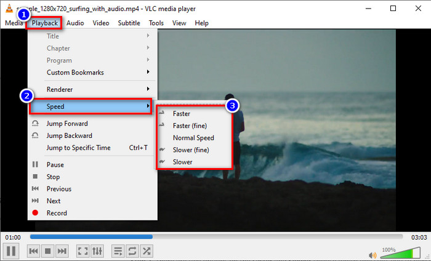
Task: Expand the Speed submenu arrow
Action: click(148, 106)
